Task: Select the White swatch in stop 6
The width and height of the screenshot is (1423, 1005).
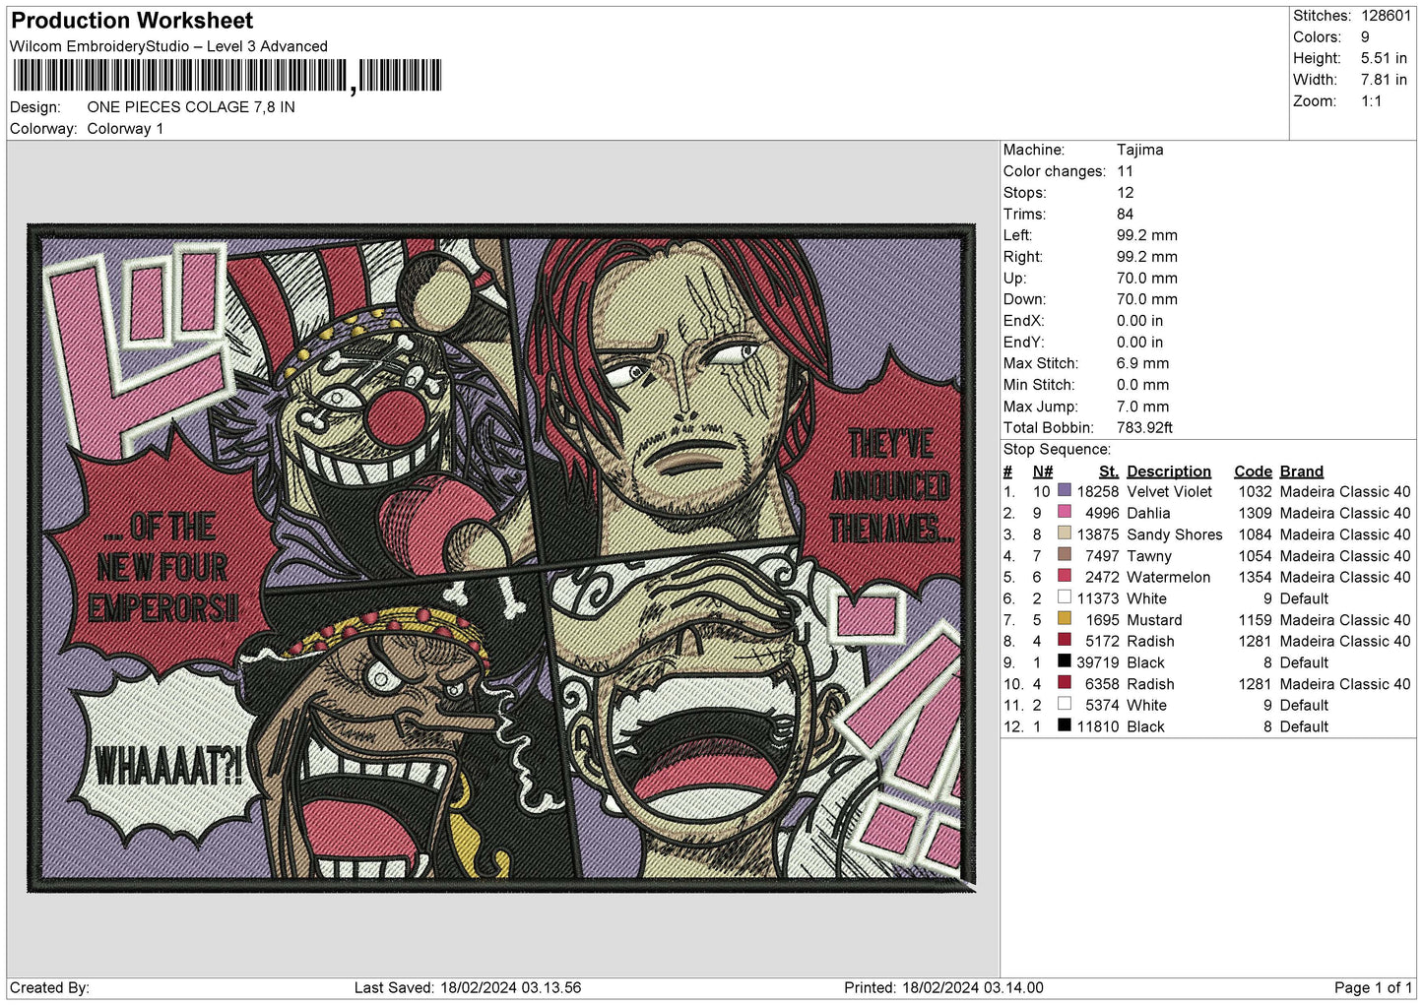Action: [1064, 598]
